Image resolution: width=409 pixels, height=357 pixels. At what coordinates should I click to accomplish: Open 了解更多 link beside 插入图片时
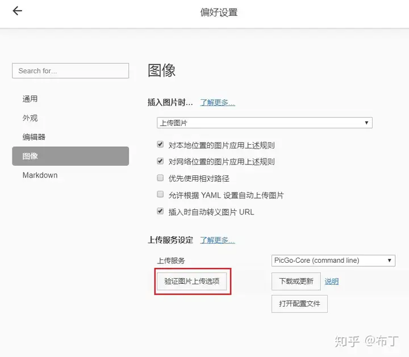[x=218, y=103]
